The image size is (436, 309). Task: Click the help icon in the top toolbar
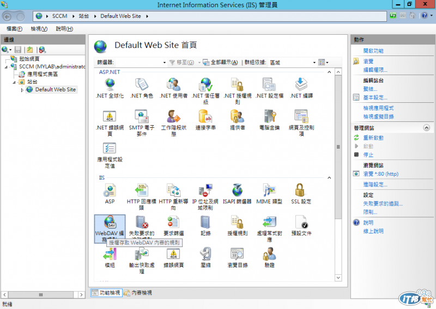[x=424, y=16]
